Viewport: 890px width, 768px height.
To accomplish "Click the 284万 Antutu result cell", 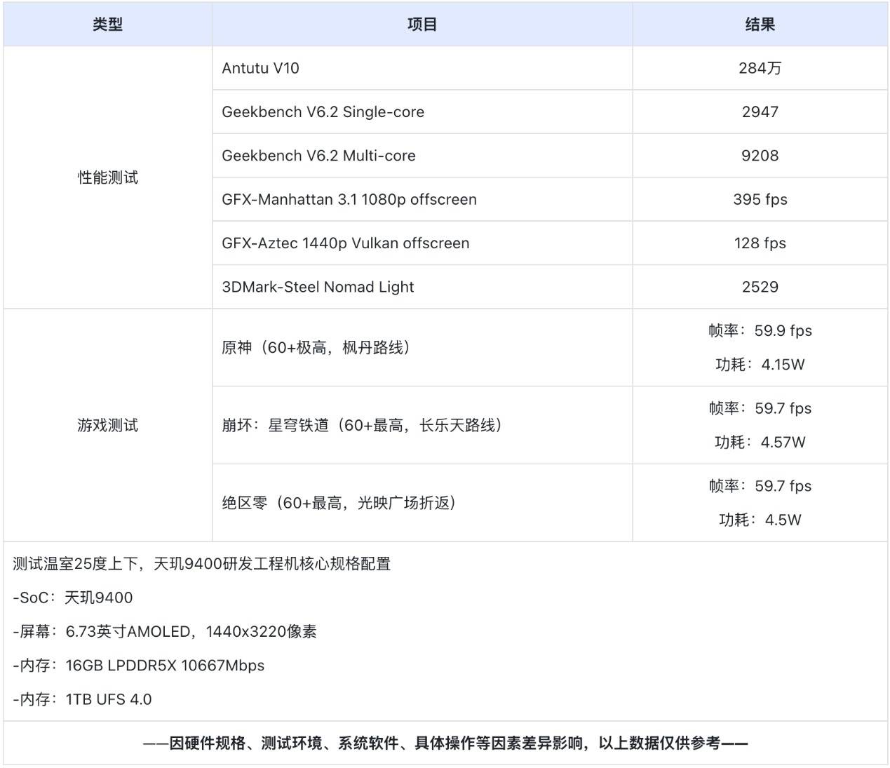I will [760, 68].
